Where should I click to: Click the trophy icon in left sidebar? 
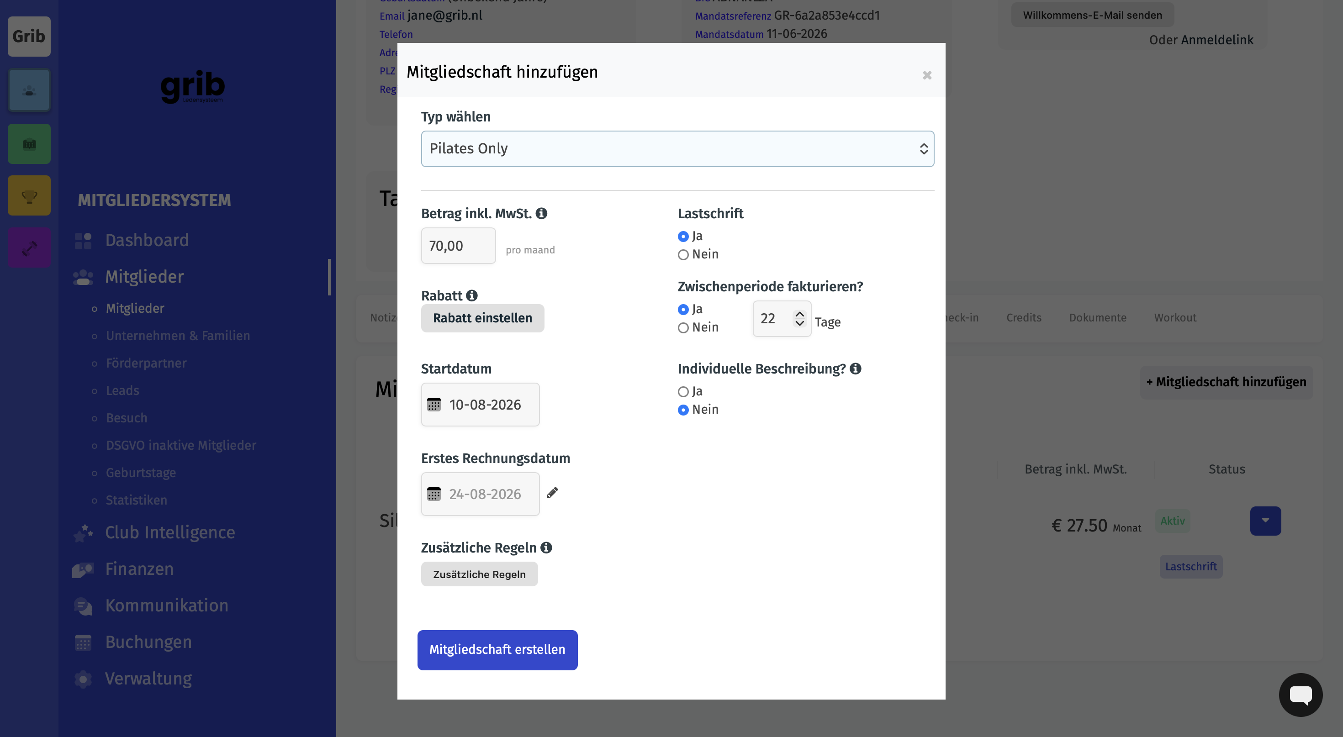click(29, 195)
